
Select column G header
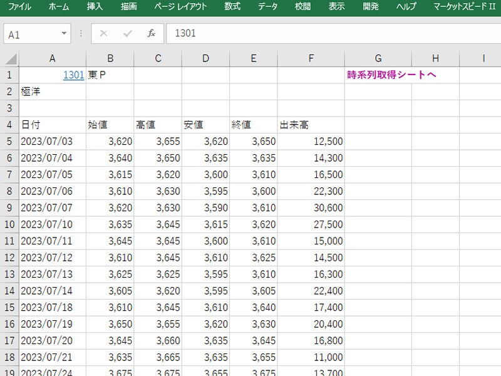tap(378, 58)
